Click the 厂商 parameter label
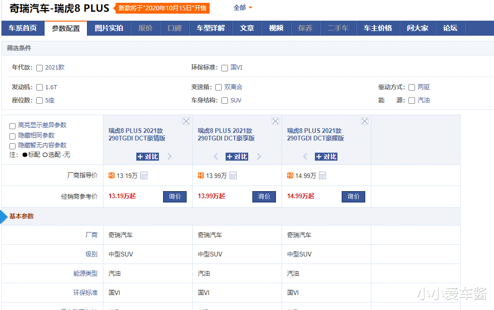494x310 pixels. (91, 235)
